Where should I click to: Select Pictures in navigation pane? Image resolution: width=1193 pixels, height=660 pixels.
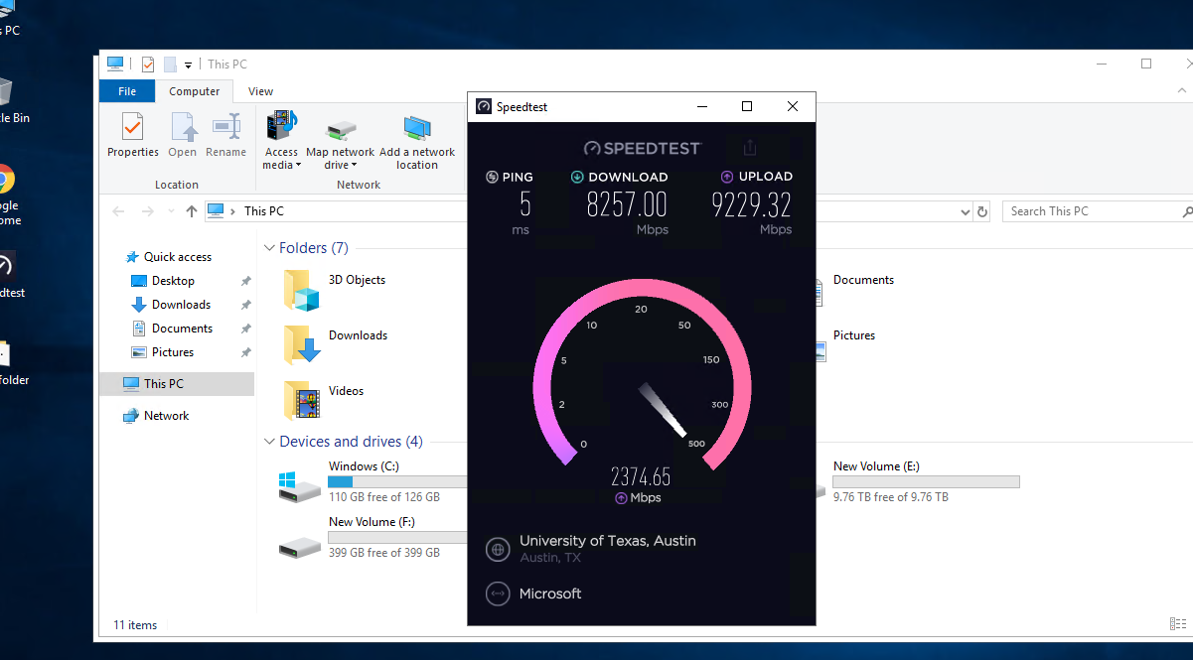tap(173, 352)
